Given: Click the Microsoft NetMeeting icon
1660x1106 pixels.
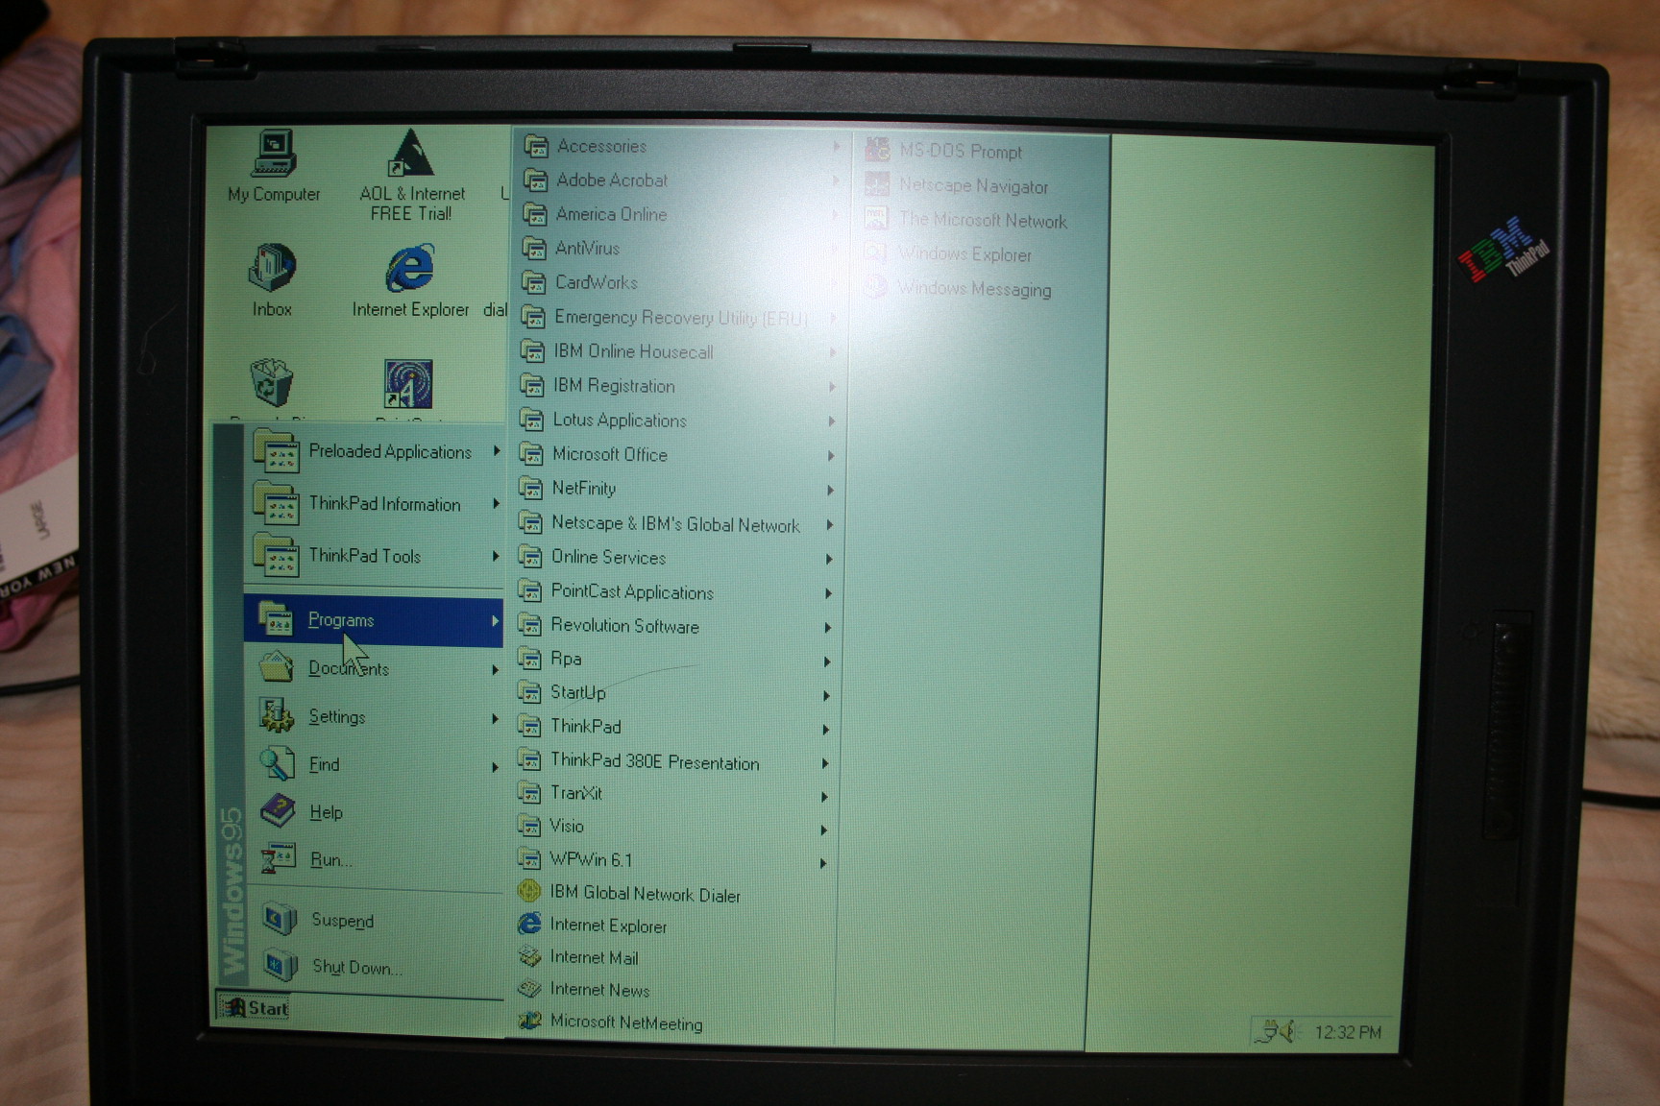Looking at the screenshot, I should pos(529,1021).
